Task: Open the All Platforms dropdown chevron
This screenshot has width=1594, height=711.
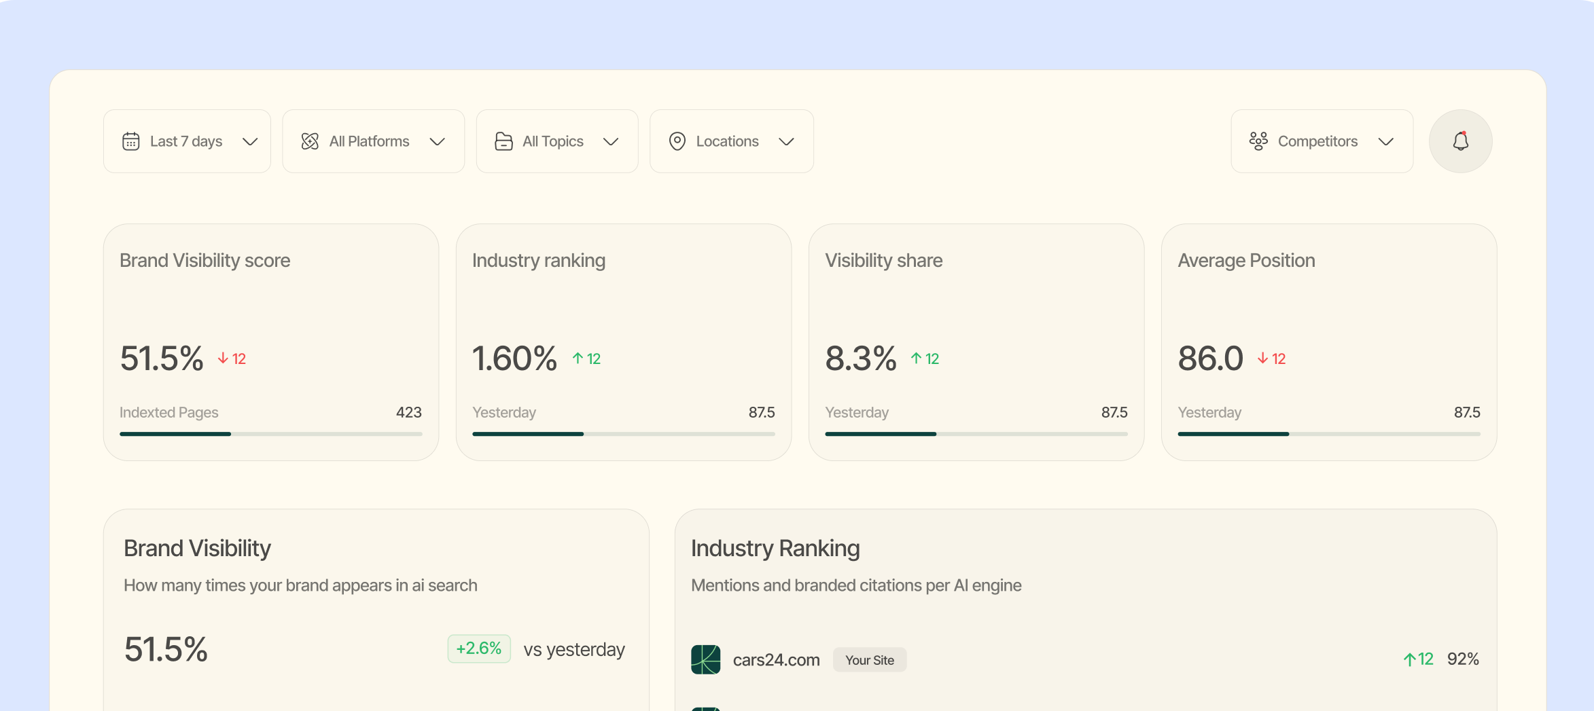Action: pyautogui.click(x=438, y=142)
